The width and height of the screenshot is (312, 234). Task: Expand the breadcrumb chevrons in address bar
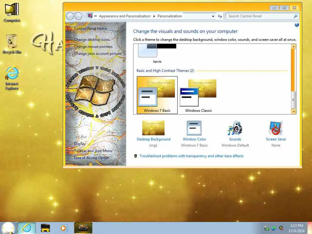point(95,16)
